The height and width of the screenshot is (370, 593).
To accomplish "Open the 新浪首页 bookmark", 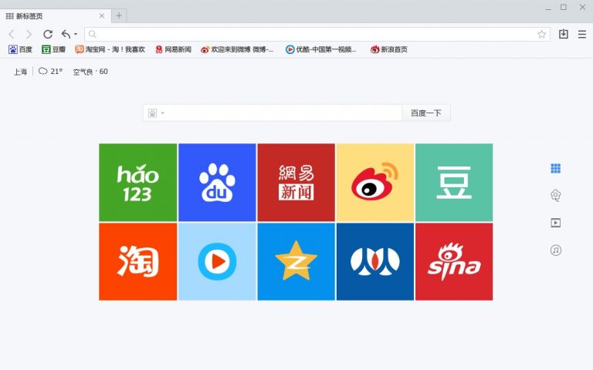I will point(389,49).
